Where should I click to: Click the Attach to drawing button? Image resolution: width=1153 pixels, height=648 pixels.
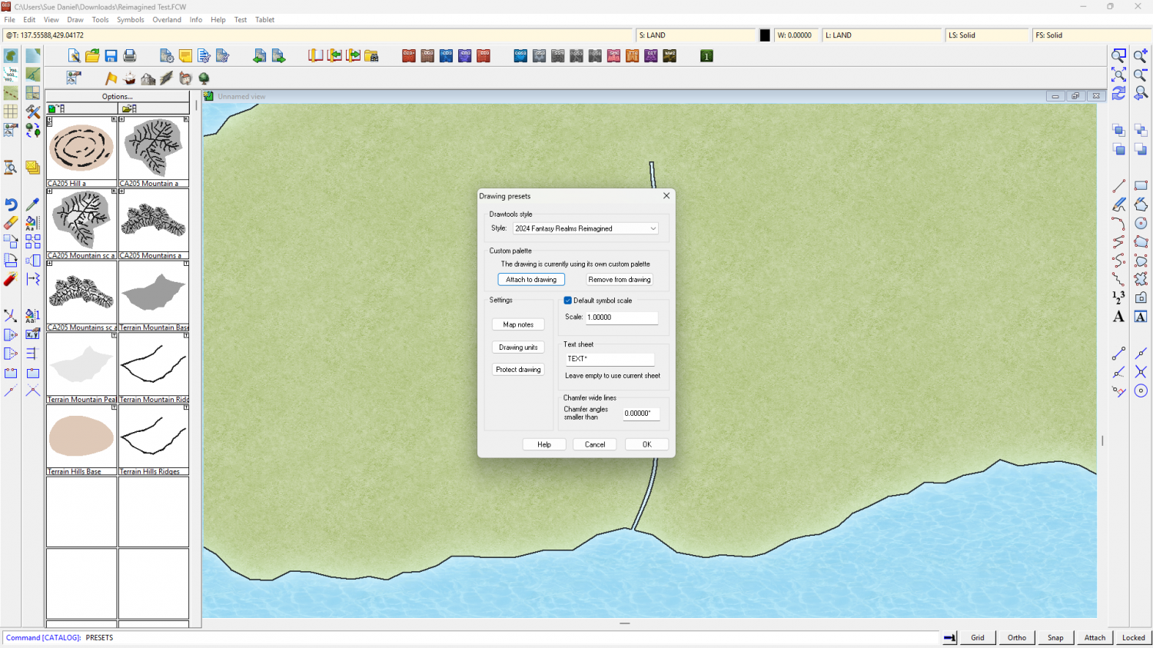[531, 280]
